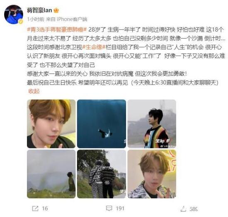Open the repost share icon
This screenshot has width=228, height=217.
[x=35, y=208]
